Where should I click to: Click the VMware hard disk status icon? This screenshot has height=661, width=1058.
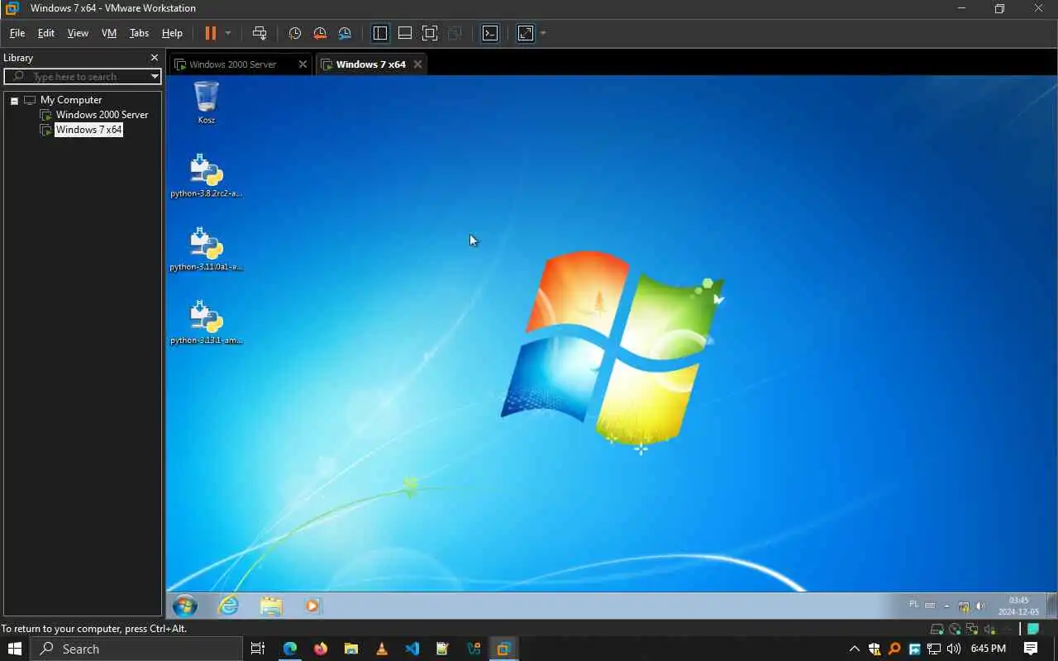tap(937, 630)
